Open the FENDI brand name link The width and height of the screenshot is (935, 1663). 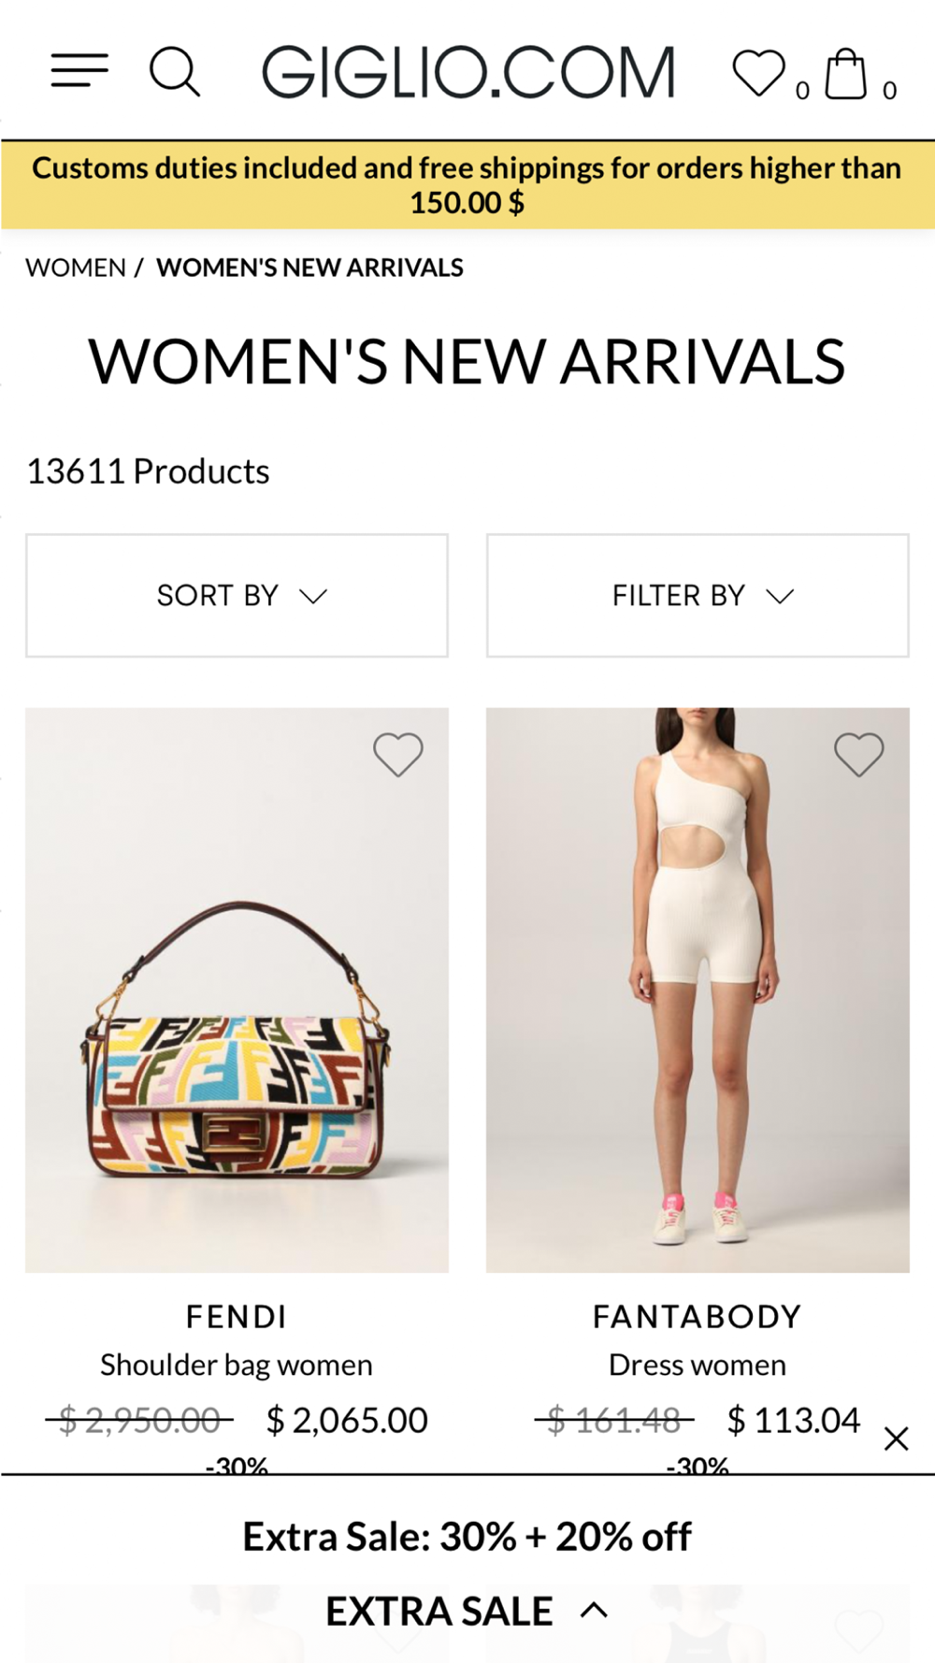click(237, 1317)
